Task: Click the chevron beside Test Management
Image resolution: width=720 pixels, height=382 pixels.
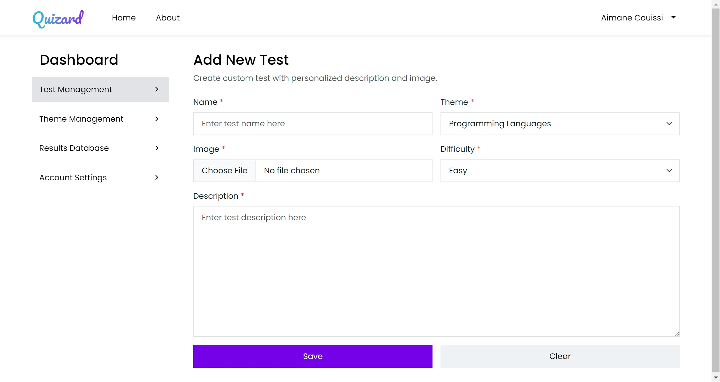Action: pyautogui.click(x=157, y=89)
